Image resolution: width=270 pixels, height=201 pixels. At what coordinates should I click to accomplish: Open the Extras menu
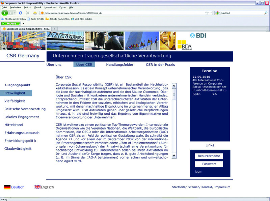(62, 7)
